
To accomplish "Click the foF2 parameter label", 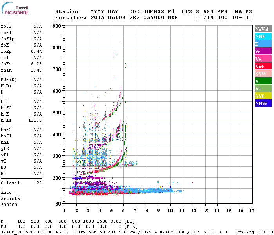I will pos(6,26).
